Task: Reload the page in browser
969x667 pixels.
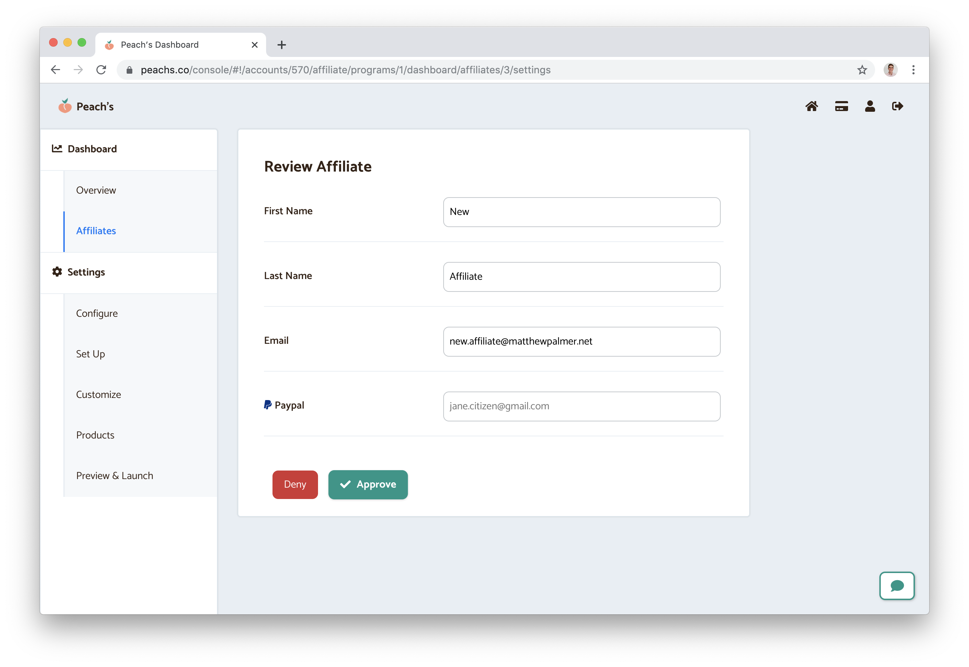Action: [101, 70]
